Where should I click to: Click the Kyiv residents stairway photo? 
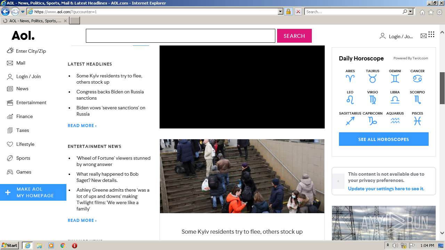242,176
